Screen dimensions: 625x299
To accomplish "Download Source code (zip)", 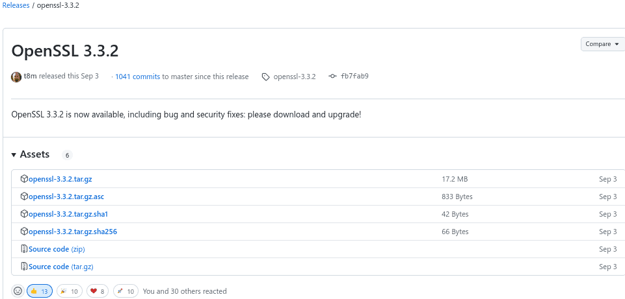I will click(57, 249).
